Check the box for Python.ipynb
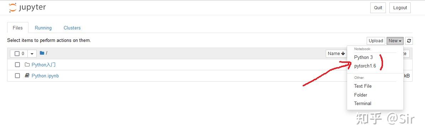 coord(17,76)
